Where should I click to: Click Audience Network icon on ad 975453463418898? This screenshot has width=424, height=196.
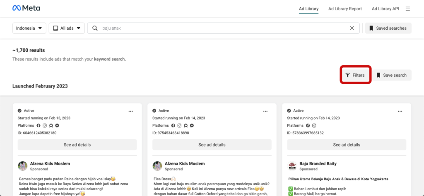[x=185, y=125]
